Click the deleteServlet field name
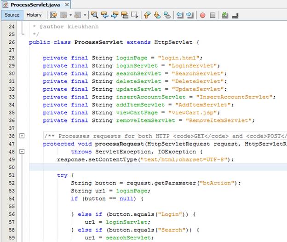The image size is (287, 242). click(138, 81)
